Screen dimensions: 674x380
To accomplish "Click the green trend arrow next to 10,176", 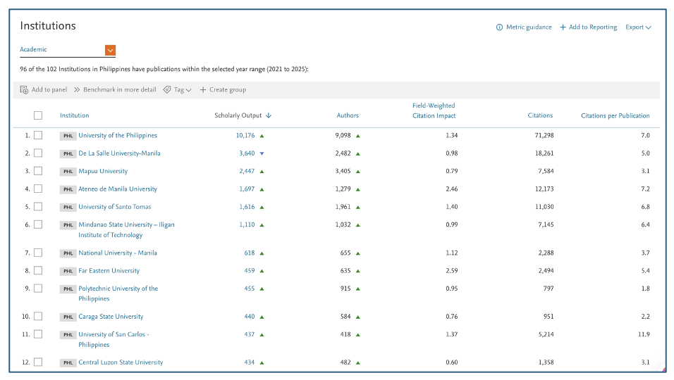I will pos(262,136).
